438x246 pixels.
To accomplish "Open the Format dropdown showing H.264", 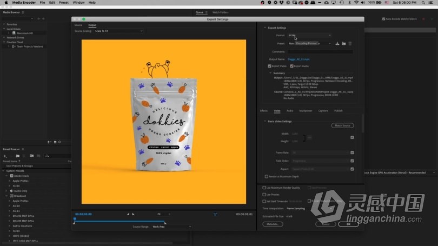I will coord(309,36).
